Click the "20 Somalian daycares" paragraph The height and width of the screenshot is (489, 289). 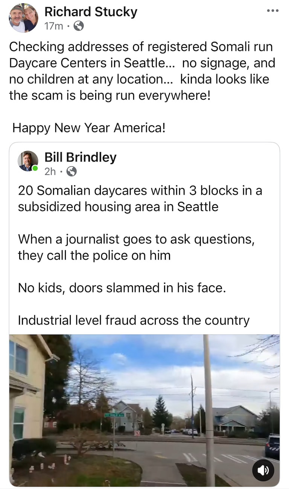coord(140,198)
